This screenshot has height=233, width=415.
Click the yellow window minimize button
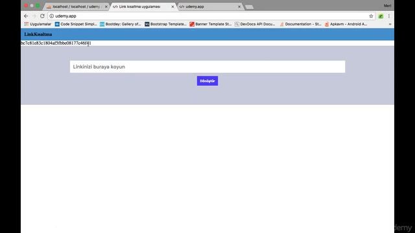point(32,6)
